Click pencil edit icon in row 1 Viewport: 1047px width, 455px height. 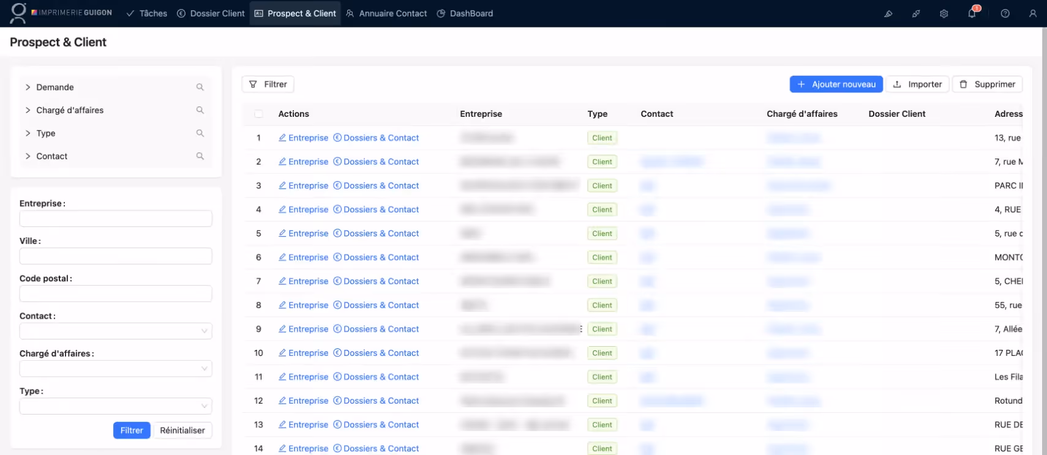(x=282, y=138)
